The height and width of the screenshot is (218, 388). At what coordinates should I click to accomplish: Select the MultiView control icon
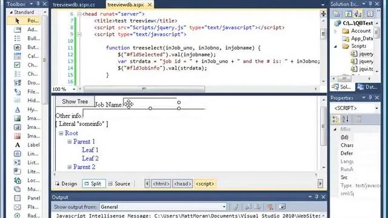tap(18, 190)
